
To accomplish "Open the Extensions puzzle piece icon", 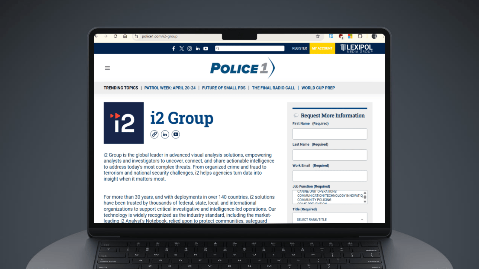I will 360,36.
